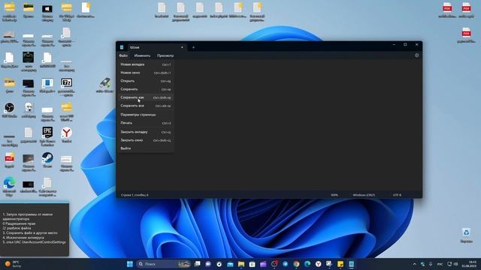The image size is (481, 270).
Task: Select the Microsoft Edge desktop icon
Action: pyautogui.click(x=10, y=187)
